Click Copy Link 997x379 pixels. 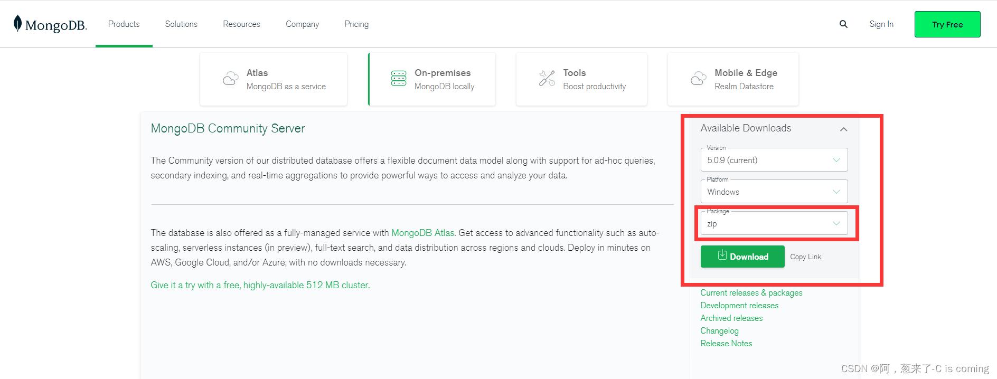806,257
